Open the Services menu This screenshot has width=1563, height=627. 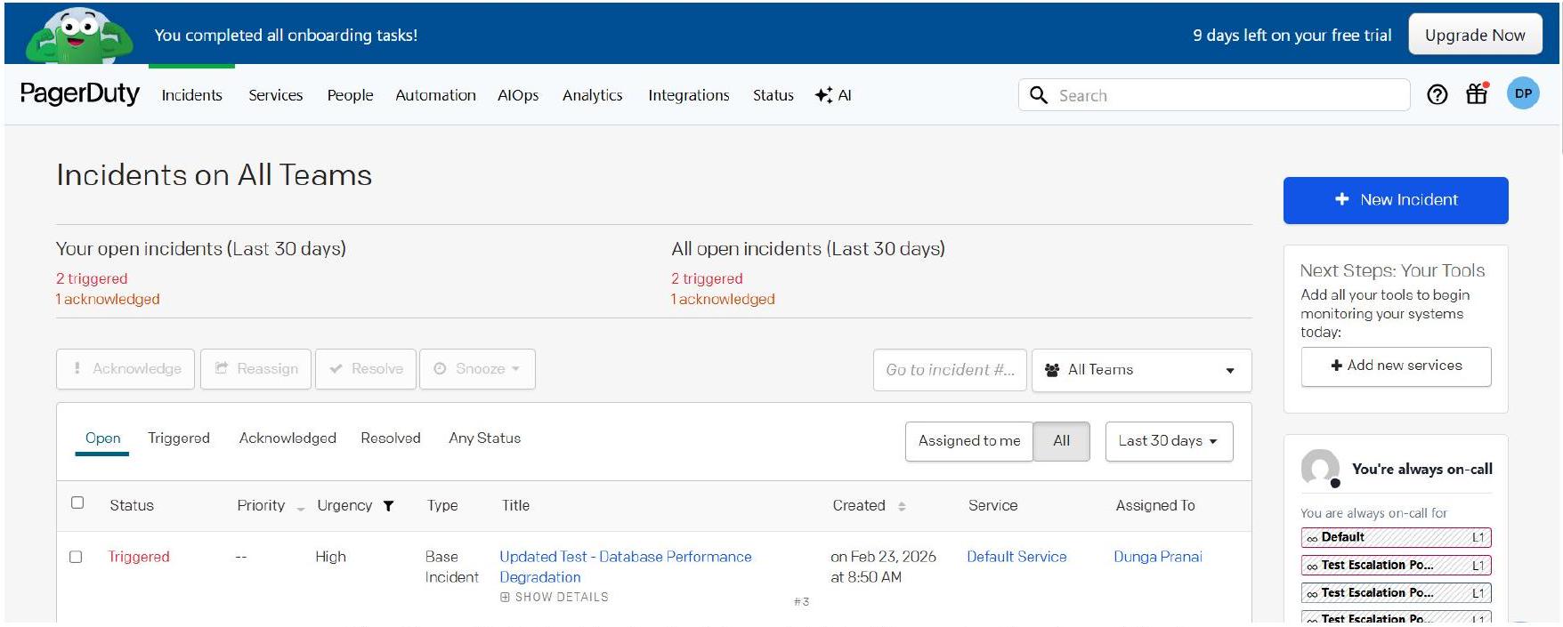275,95
